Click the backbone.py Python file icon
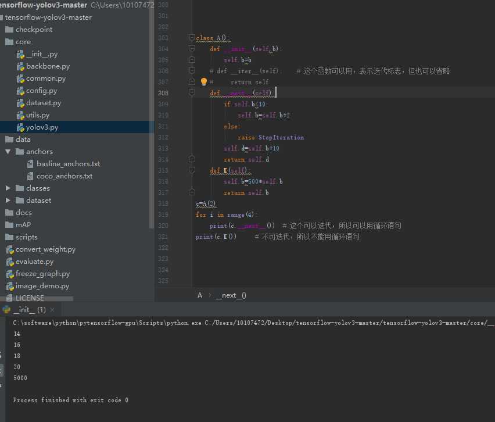495x422 pixels. tap(20, 66)
